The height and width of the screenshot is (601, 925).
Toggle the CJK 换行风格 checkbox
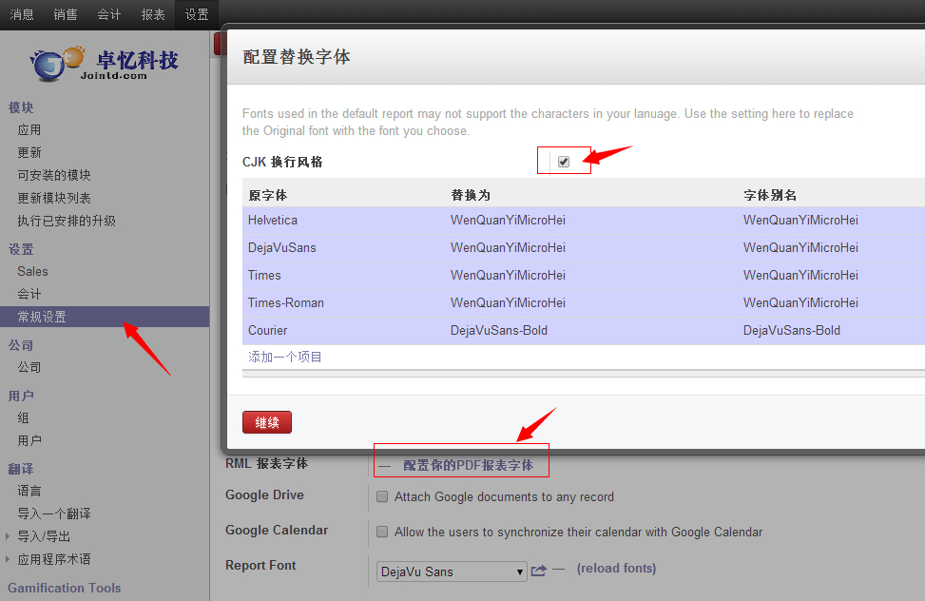pos(564,162)
